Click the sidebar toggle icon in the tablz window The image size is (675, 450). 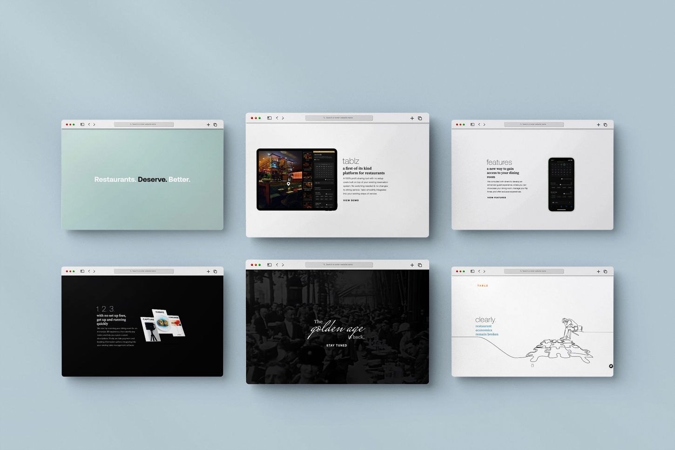[269, 118]
